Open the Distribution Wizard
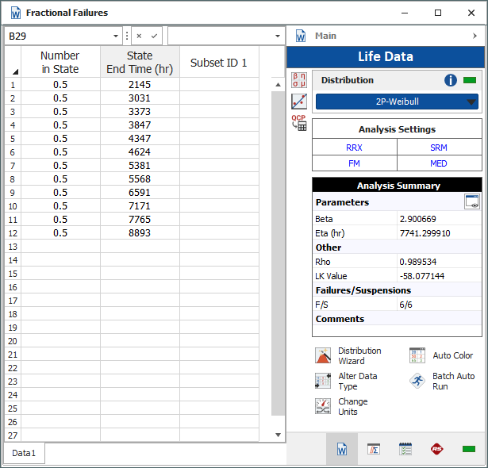Image resolution: width=488 pixels, height=468 pixels. [x=324, y=356]
